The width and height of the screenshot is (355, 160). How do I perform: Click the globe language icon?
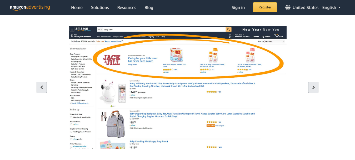click(x=288, y=7)
